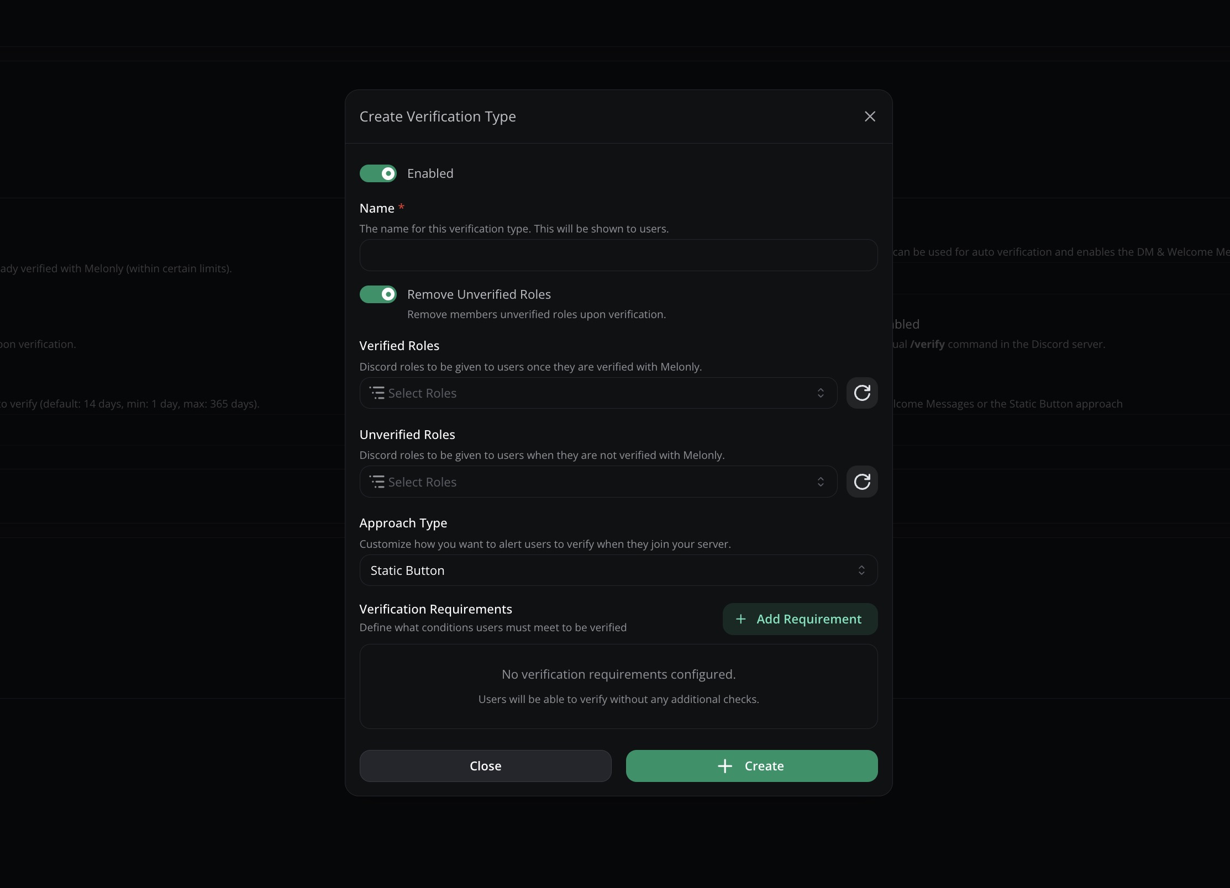Click the Close button
The height and width of the screenshot is (888, 1230).
coord(485,766)
